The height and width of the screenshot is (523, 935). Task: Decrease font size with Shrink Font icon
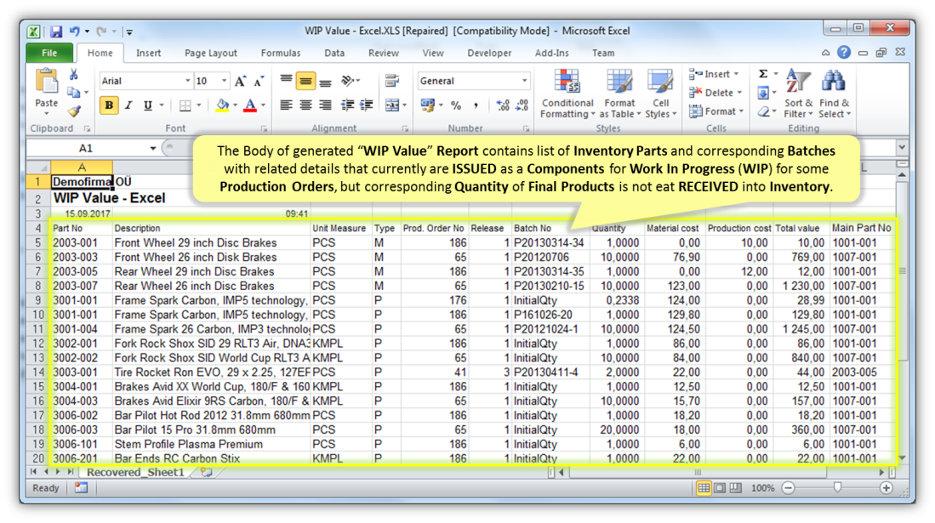(259, 81)
